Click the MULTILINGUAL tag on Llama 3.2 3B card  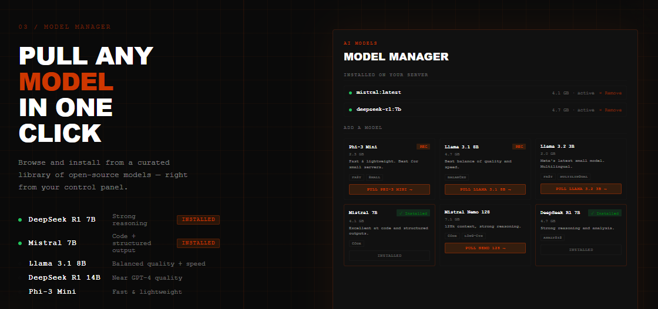pos(573,176)
